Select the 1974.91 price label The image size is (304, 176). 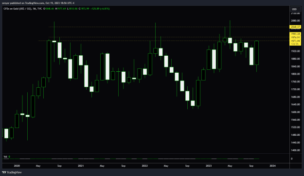(295, 37)
